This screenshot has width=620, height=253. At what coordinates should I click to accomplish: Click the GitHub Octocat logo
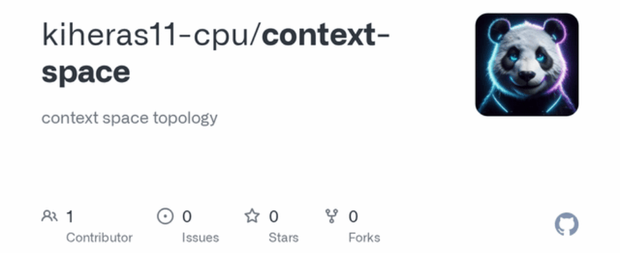[566, 225]
